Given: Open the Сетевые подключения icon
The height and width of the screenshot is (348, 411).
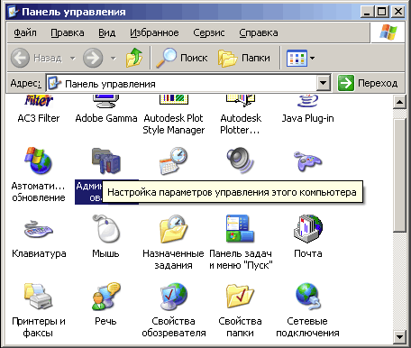Looking at the screenshot, I should [x=307, y=297].
